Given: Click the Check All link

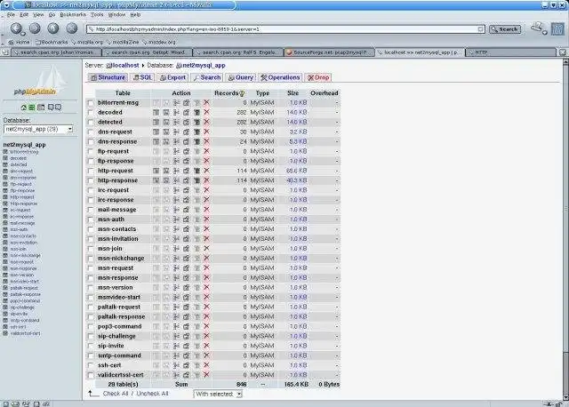Looking at the screenshot, I should coord(116,394).
